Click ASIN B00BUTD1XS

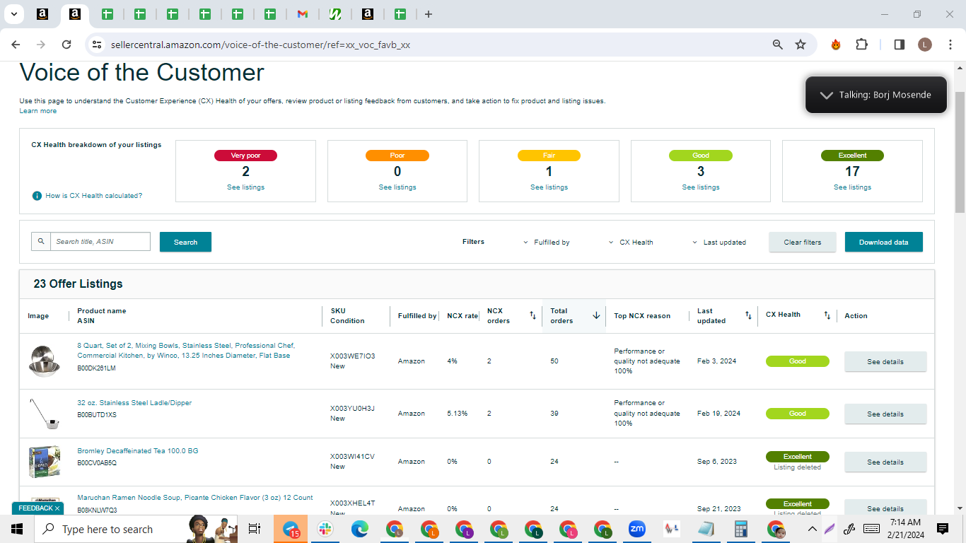click(x=97, y=415)
